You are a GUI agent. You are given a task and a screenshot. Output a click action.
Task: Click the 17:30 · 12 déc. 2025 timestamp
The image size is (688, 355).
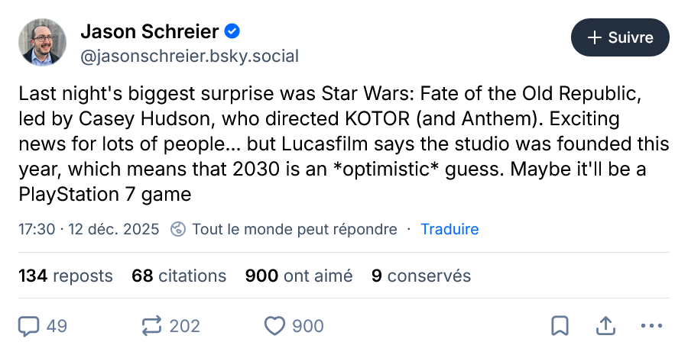pos(89,229)
